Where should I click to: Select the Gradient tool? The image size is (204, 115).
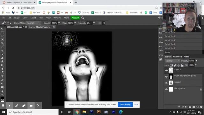pos(2,65)
